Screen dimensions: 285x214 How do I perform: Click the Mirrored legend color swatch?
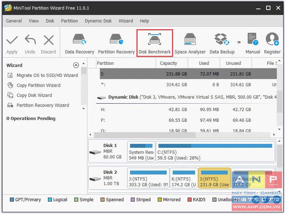[x=160, y=200]
